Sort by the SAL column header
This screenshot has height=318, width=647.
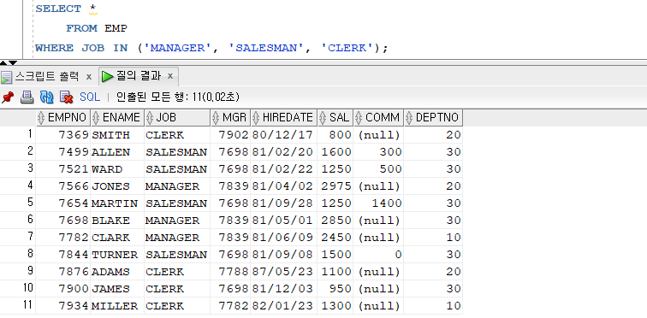click(335, 118)
